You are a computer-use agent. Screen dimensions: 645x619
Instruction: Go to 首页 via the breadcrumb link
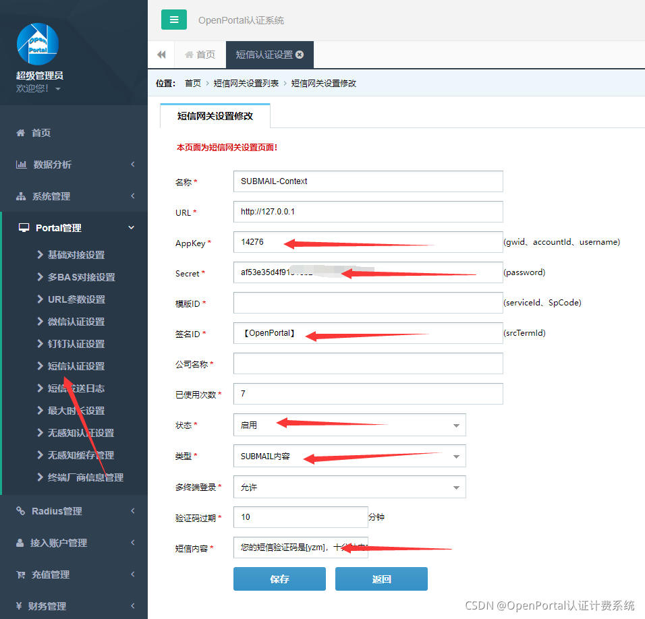193,84
